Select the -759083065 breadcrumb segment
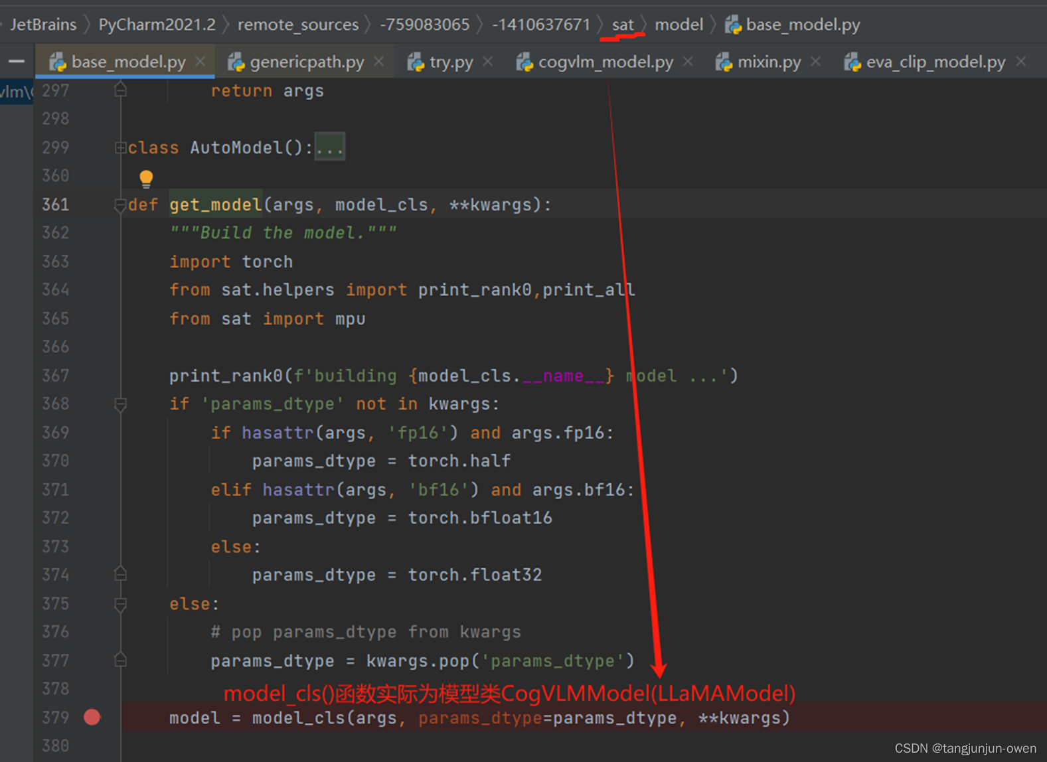This screenshot has height=762, width=1047. pos(425,25)
